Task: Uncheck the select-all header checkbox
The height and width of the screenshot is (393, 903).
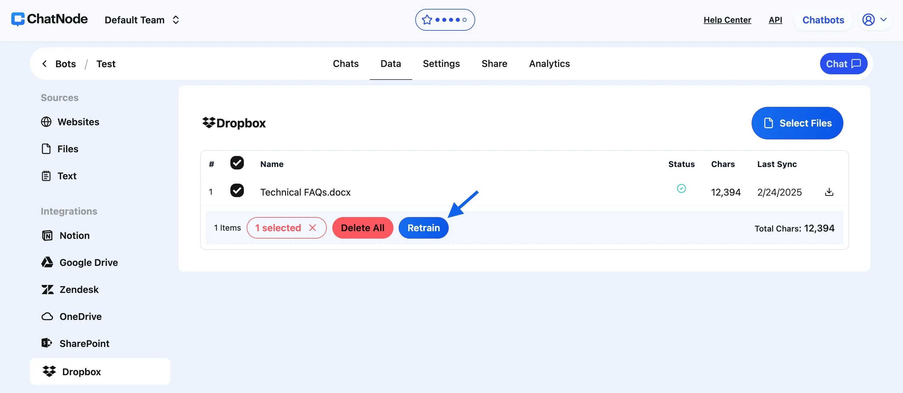Action: click(x=237, y=163)
